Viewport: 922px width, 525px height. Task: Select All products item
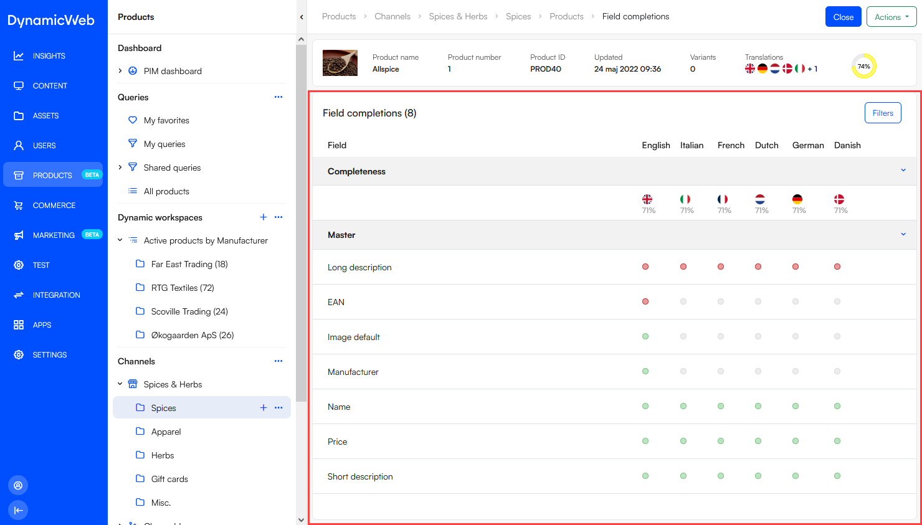click(166, 191)
